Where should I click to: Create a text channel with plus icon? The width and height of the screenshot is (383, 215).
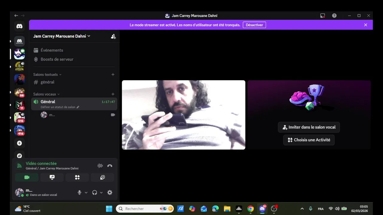[113, 75]
